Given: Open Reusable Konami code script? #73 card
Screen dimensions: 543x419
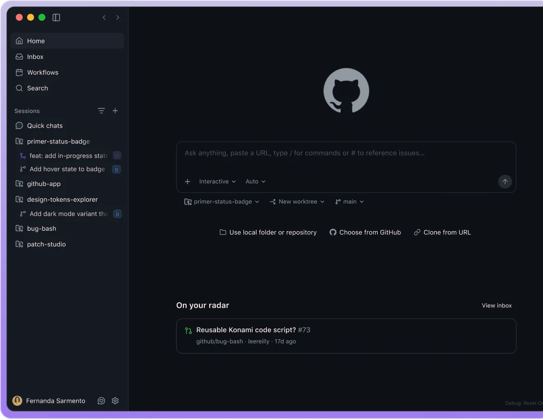Looking at the screenshot, I should coord(346,336).
